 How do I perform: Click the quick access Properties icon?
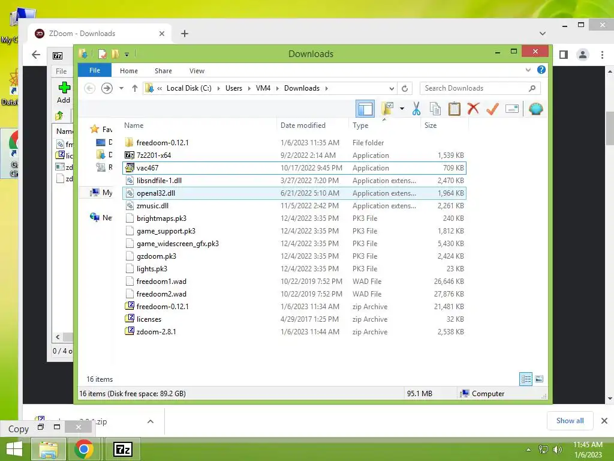pyautogui.click(x=102, y=53)
